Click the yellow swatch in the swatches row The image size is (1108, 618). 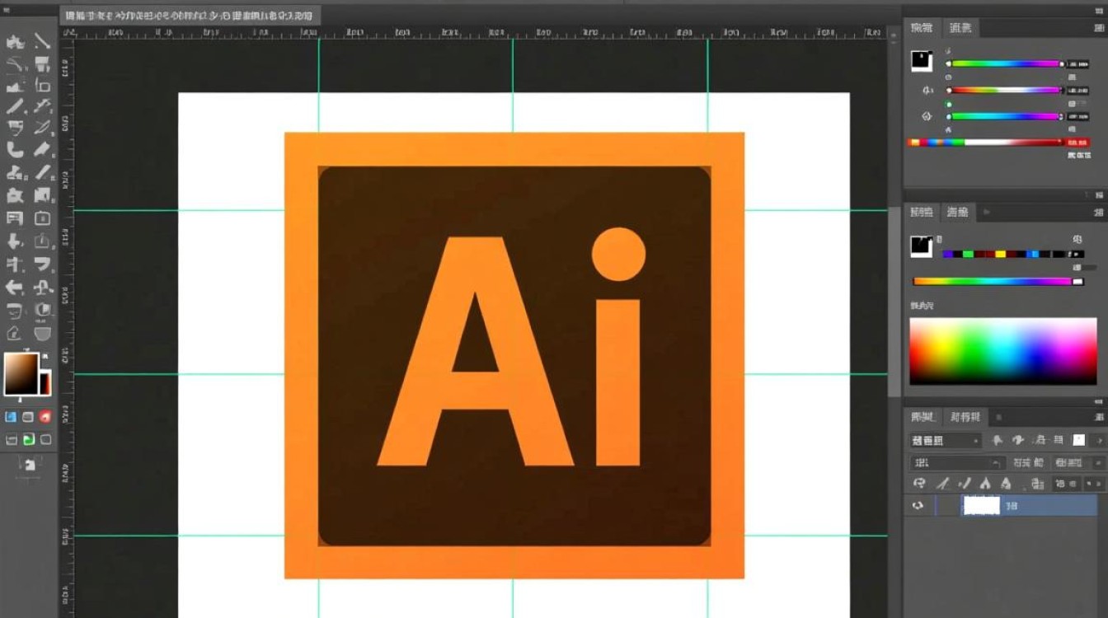point(1000,254)
